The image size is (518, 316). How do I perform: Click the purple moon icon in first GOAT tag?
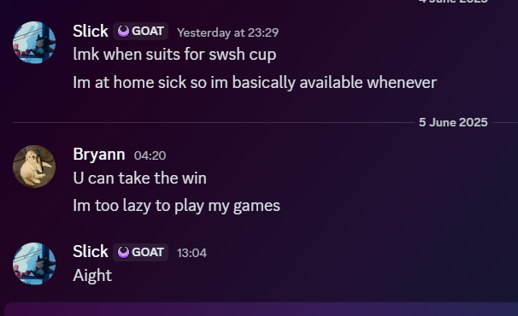pyautogui.click(x=123, y=32)
